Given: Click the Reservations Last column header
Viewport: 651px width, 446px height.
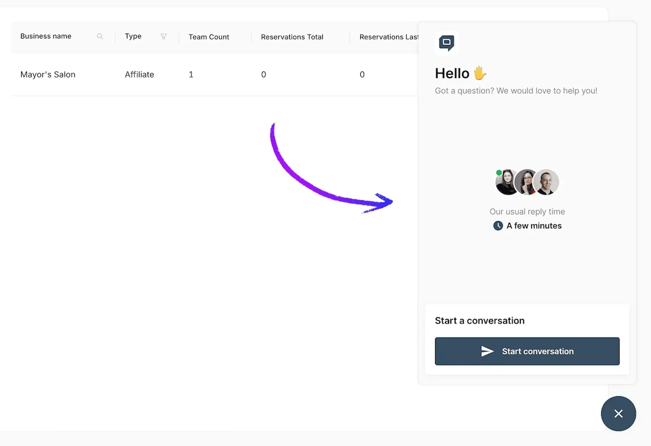Looking at the screenshot, I should tap(389, 37).
